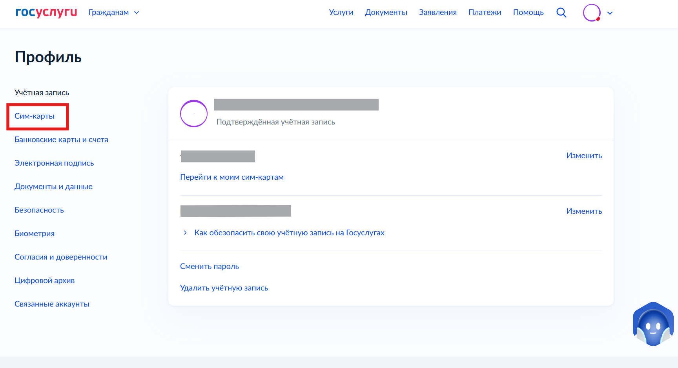Go to Биометрия section
This screenshot has height=368, width=678.
[35, 234]
